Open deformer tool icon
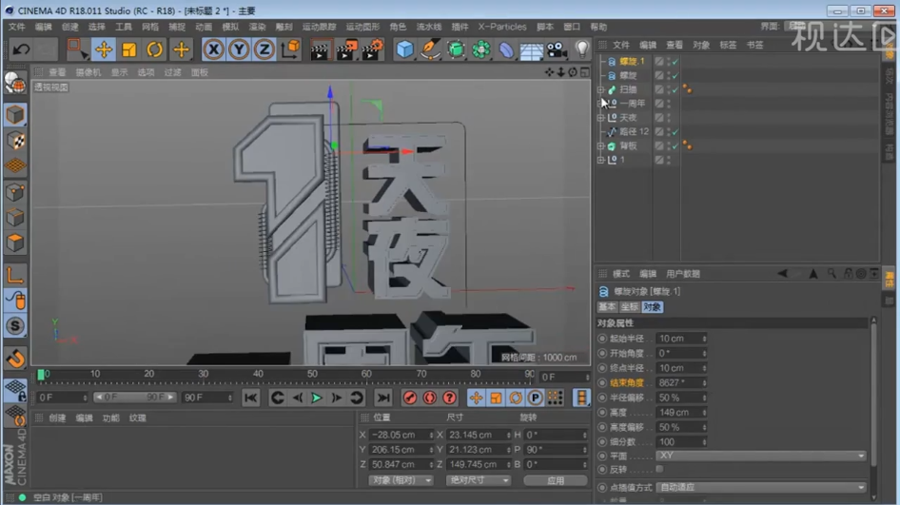The image size is (900, 505). tap(506, 49)
